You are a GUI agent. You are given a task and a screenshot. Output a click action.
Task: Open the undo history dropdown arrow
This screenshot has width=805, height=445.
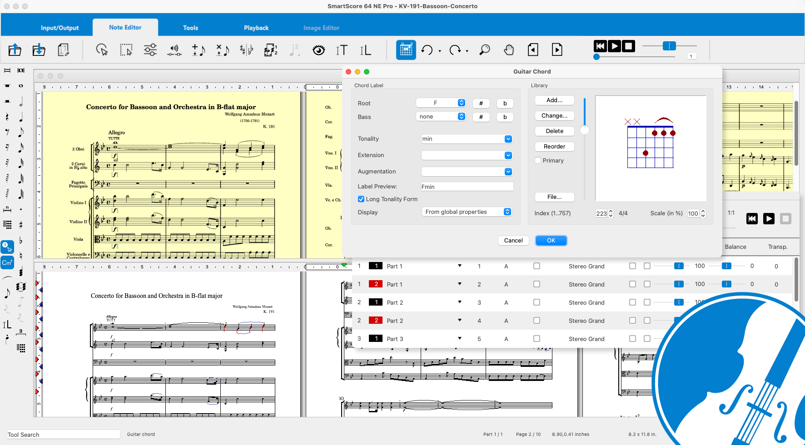coord(440,51)
